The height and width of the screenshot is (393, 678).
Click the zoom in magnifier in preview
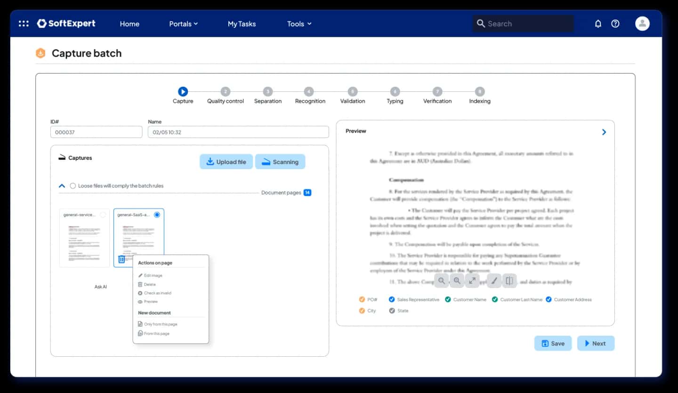click(x=457, y=281)
